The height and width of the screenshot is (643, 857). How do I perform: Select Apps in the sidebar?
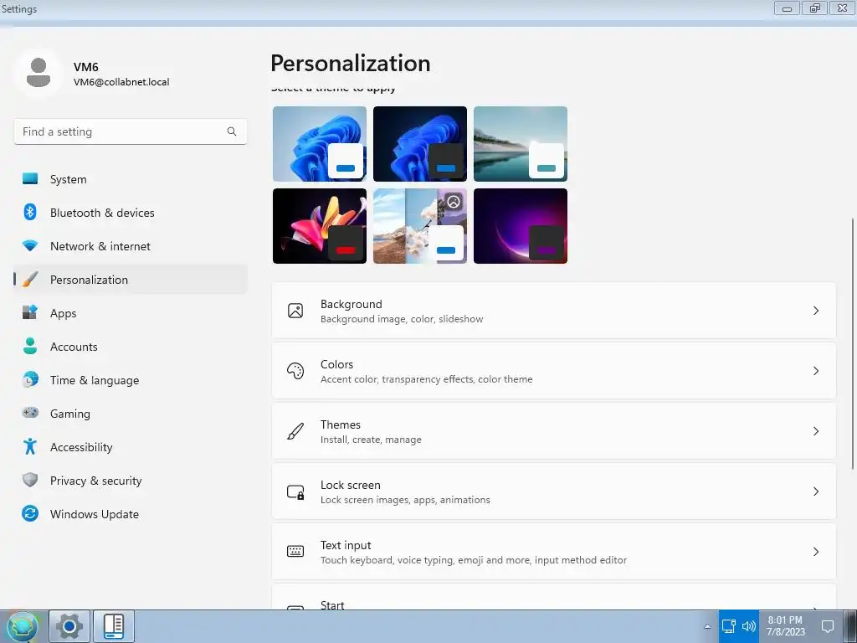point(131,313)
